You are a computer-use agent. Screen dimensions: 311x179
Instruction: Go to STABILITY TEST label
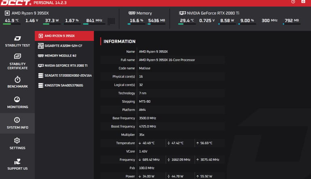[17, 45]
